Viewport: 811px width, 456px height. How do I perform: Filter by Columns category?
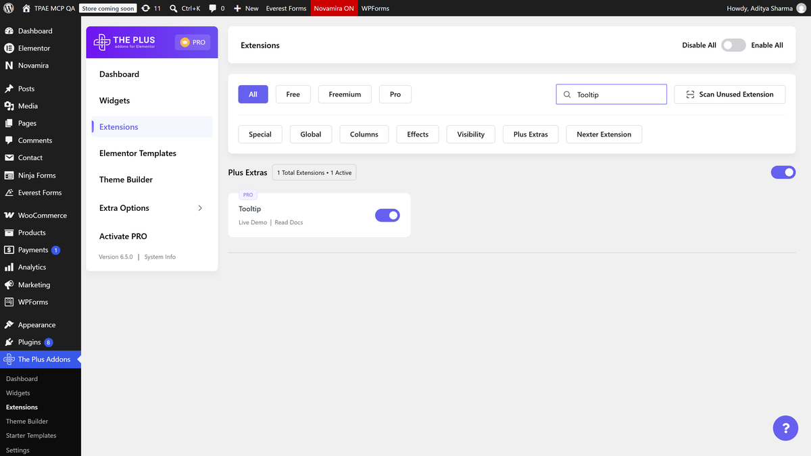coord(364,134)
